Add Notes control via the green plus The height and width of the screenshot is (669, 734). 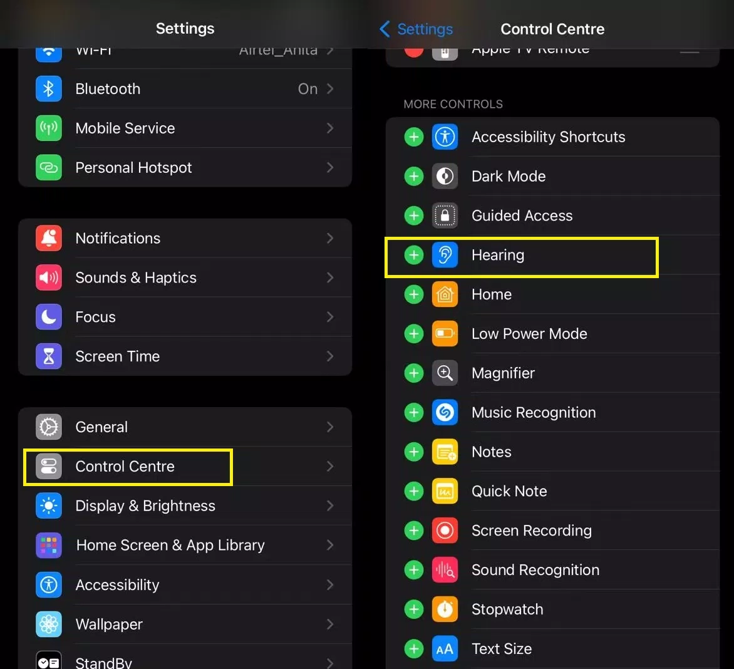coord(413,452)
